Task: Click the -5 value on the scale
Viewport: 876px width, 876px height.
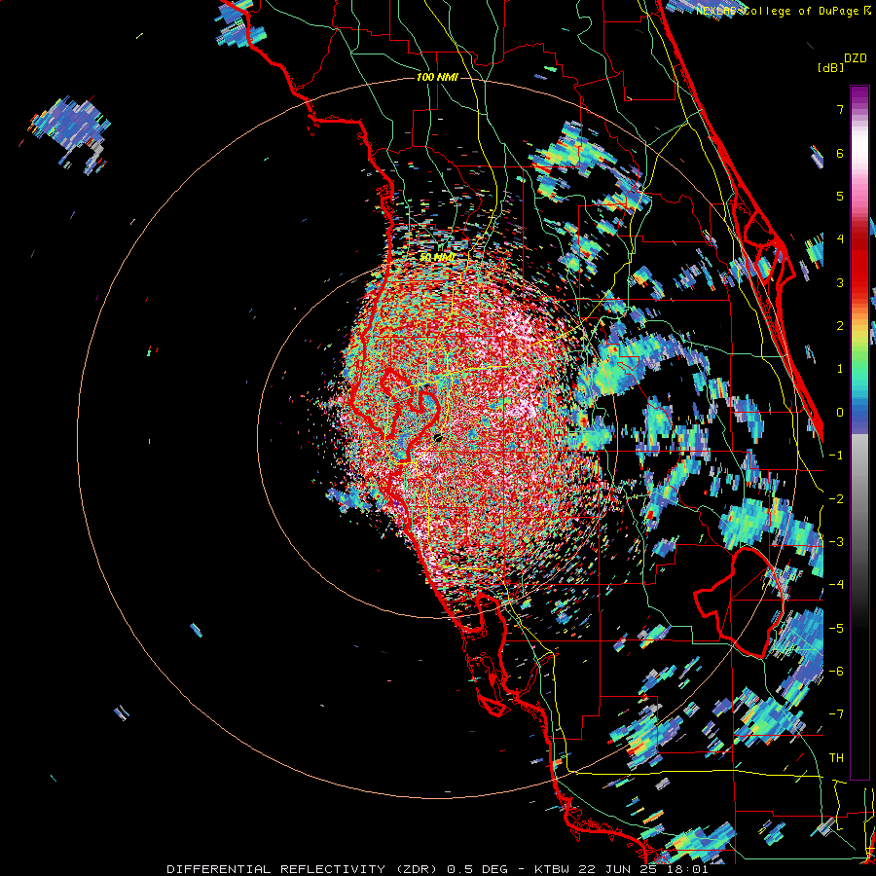Action: [x=836, y=629]
